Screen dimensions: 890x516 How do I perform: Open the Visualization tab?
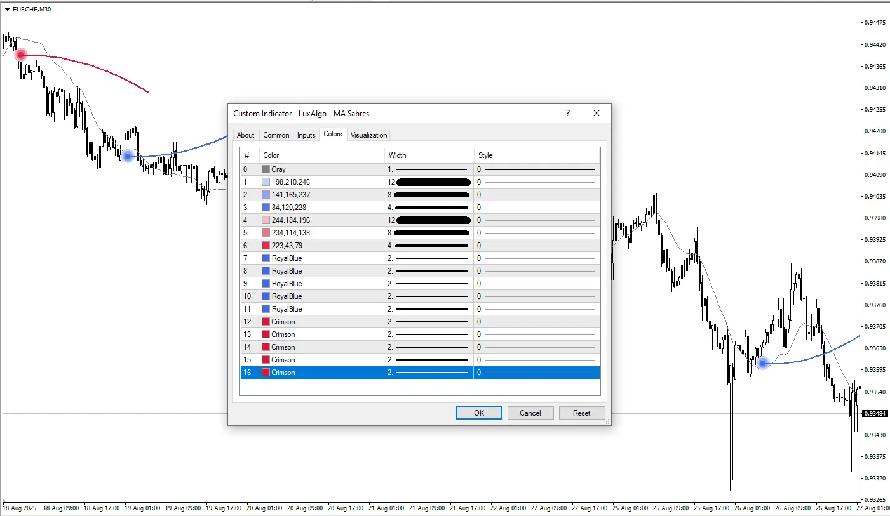(368, 135)
